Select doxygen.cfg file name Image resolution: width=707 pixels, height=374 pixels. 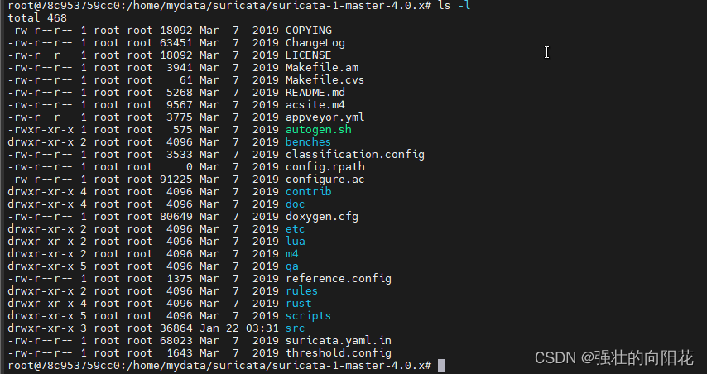tap(322, 217)
